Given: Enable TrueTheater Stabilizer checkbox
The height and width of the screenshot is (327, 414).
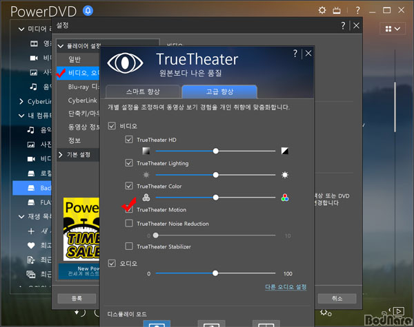Looking at the screenshot, I should (129, 246).
